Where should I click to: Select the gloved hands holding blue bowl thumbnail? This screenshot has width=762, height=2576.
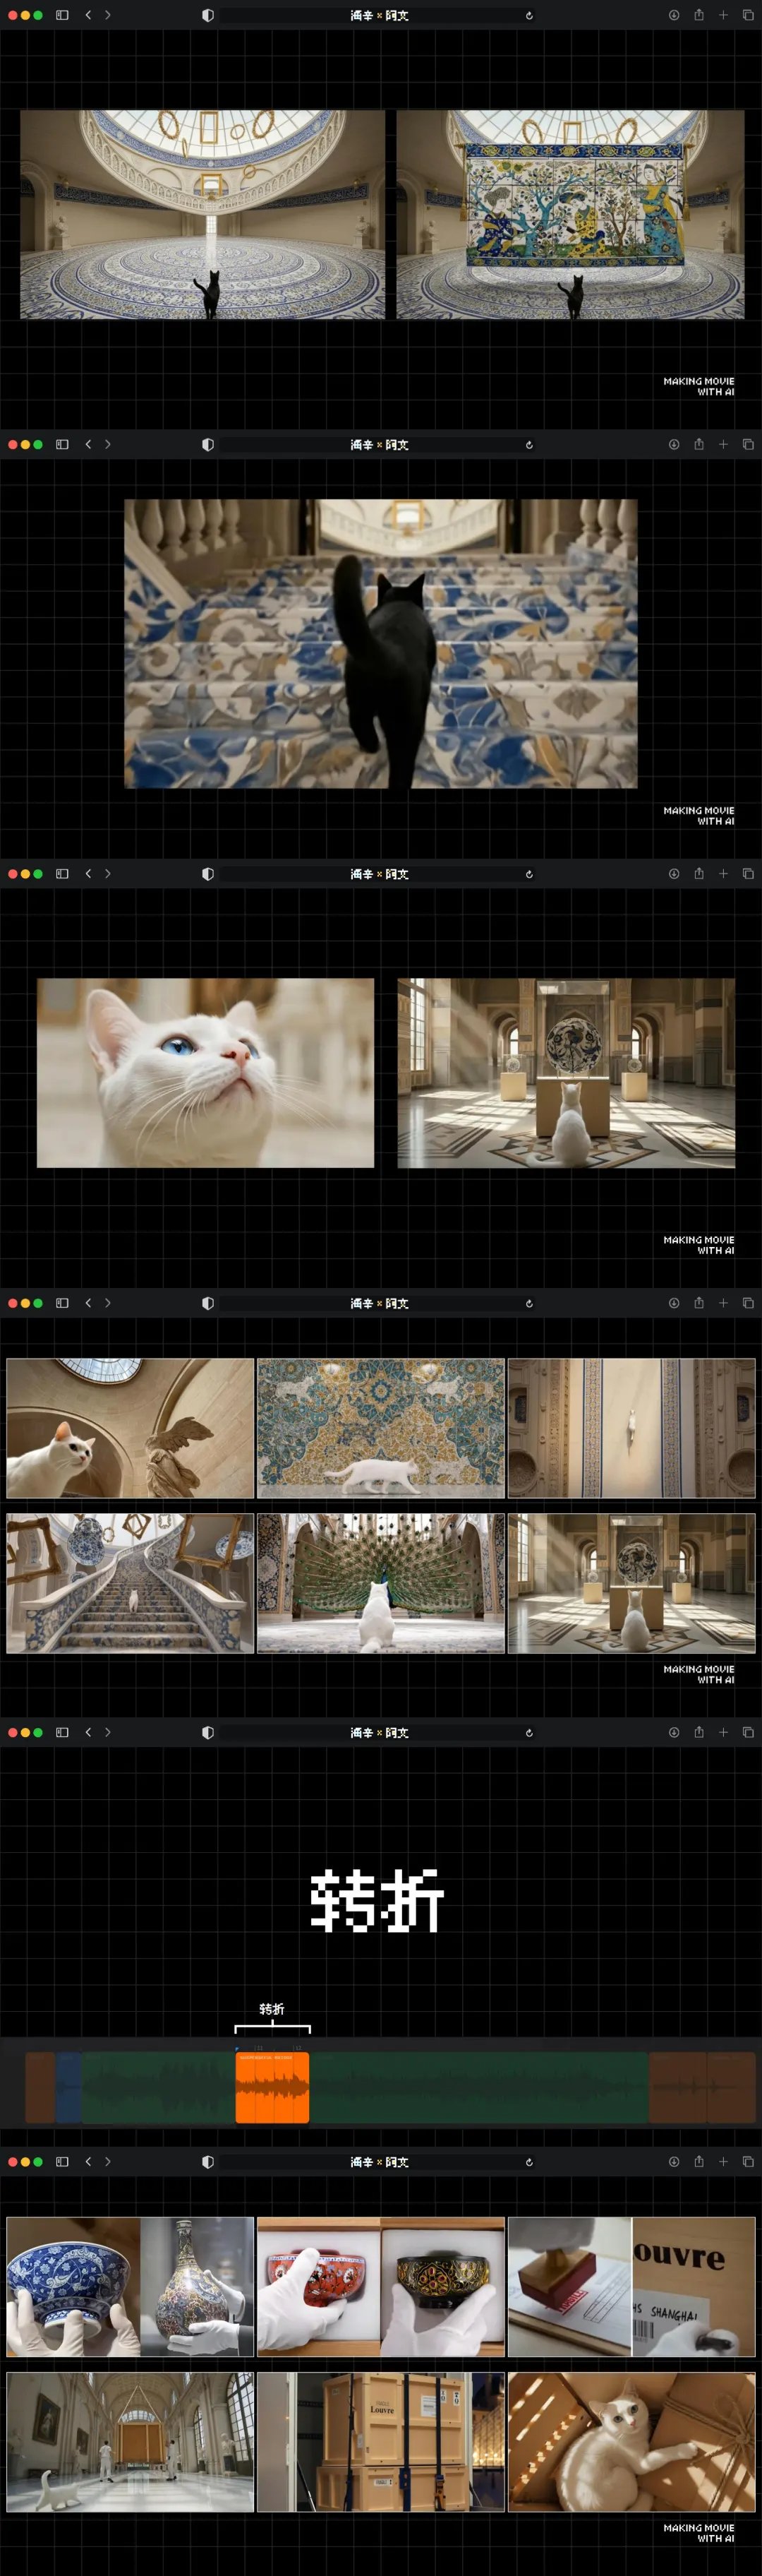73,2287
